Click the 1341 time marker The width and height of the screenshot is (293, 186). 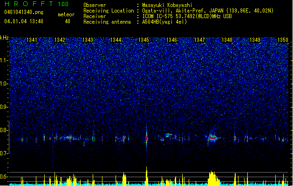32,40
